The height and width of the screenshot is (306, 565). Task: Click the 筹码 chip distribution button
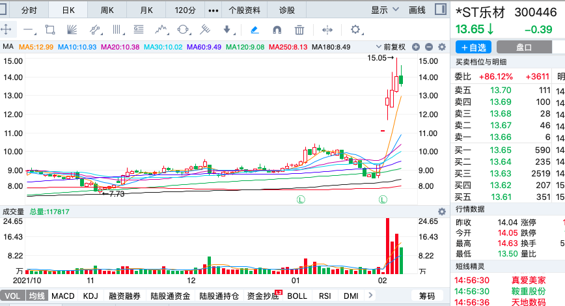[427, 296]
